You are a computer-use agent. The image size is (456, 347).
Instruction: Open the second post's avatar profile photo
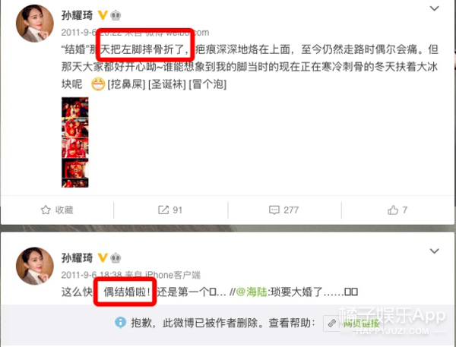click(35, 267)
